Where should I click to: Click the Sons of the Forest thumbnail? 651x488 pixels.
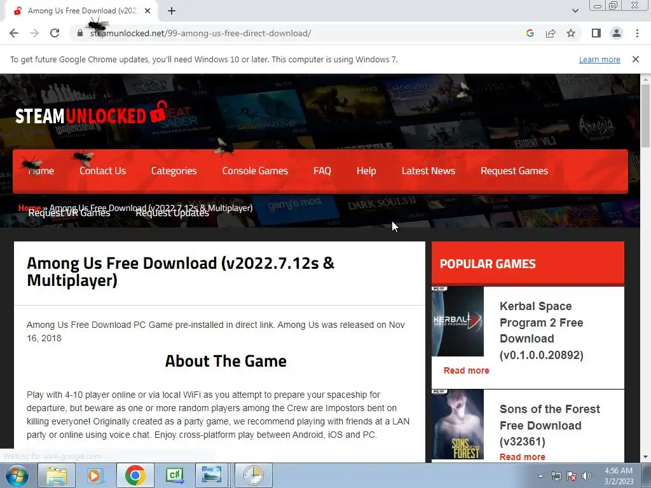click(x=458, y=424)
